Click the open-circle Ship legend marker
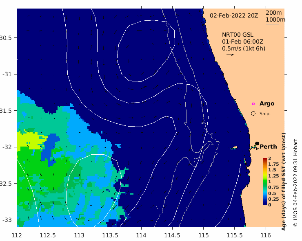The height and width of the screenshot is (241, 302). point(253,114)
